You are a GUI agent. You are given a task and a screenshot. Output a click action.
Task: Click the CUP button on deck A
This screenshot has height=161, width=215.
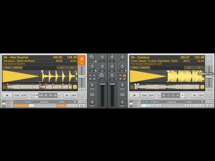coord(24,95)
